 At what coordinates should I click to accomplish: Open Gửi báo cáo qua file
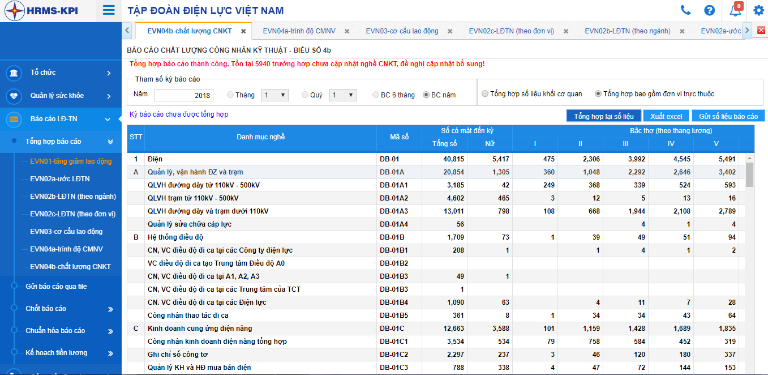click(56, 287)
